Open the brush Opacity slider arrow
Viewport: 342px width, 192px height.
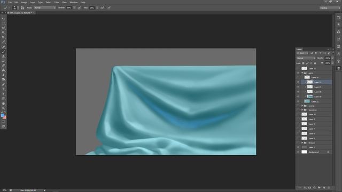point(74,8)
